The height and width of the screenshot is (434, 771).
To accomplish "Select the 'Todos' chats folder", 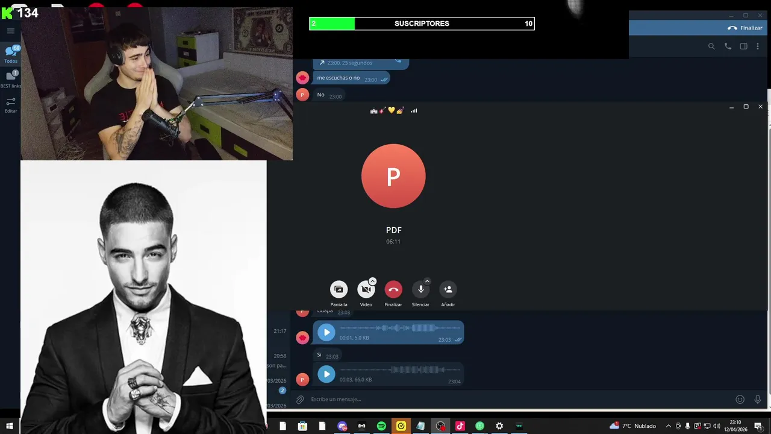I will click(11, 54).
